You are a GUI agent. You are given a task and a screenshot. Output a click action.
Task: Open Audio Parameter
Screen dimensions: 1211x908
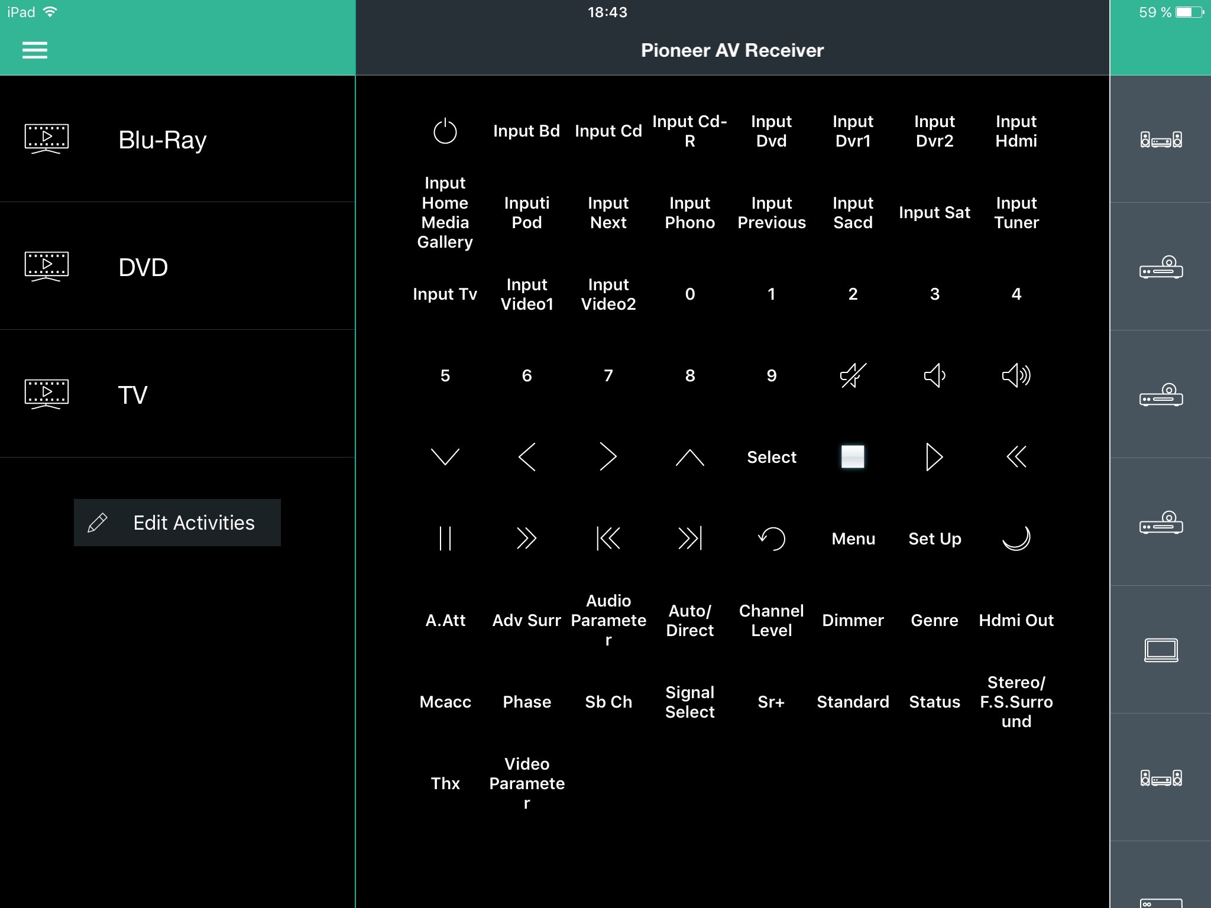[608, 620]
